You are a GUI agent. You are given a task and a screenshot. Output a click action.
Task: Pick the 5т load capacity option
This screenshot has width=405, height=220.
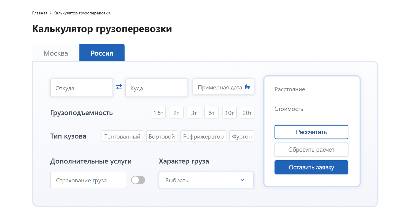(x=212, y=113)
